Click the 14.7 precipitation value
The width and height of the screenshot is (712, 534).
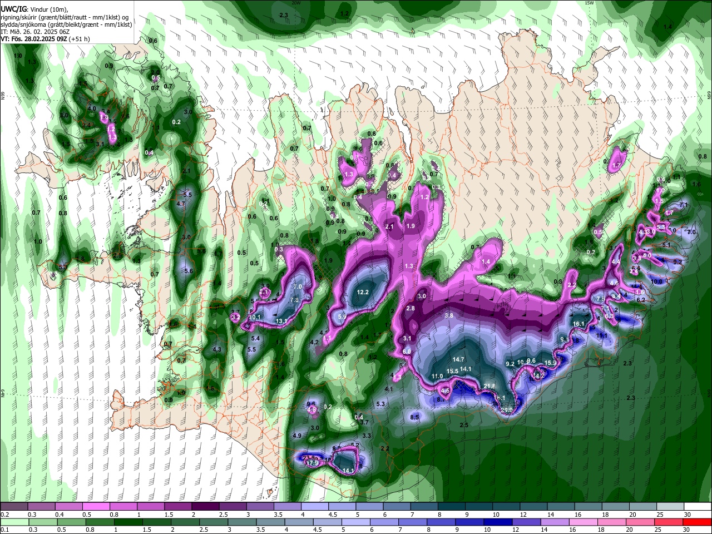458,359
